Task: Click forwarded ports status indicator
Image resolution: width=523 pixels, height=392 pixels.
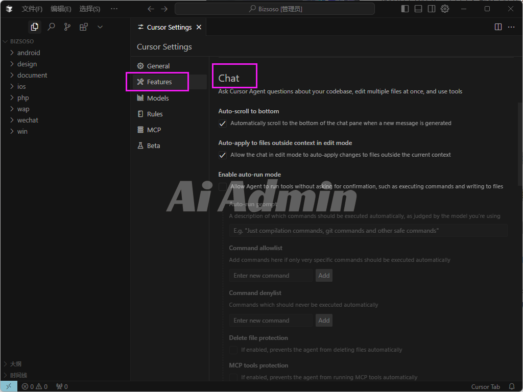Action: pos(62,387)
